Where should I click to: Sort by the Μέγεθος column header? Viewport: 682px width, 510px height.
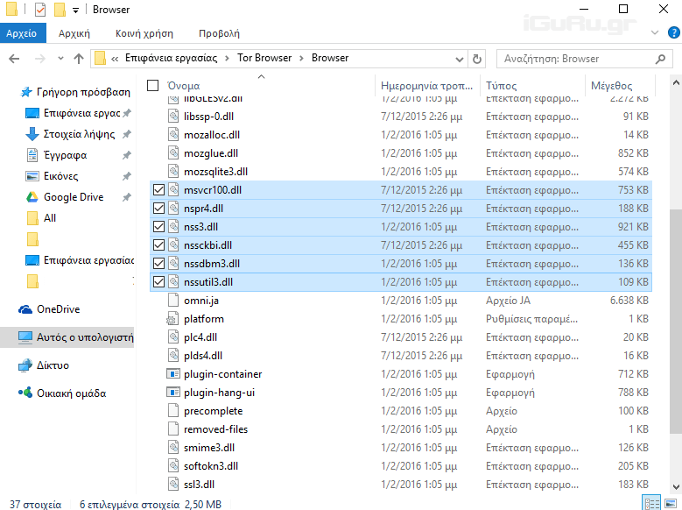click(x=620, y=85)
